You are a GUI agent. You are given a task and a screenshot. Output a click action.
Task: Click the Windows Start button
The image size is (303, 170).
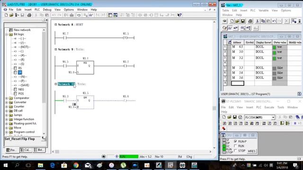click(x=5, y=165)
